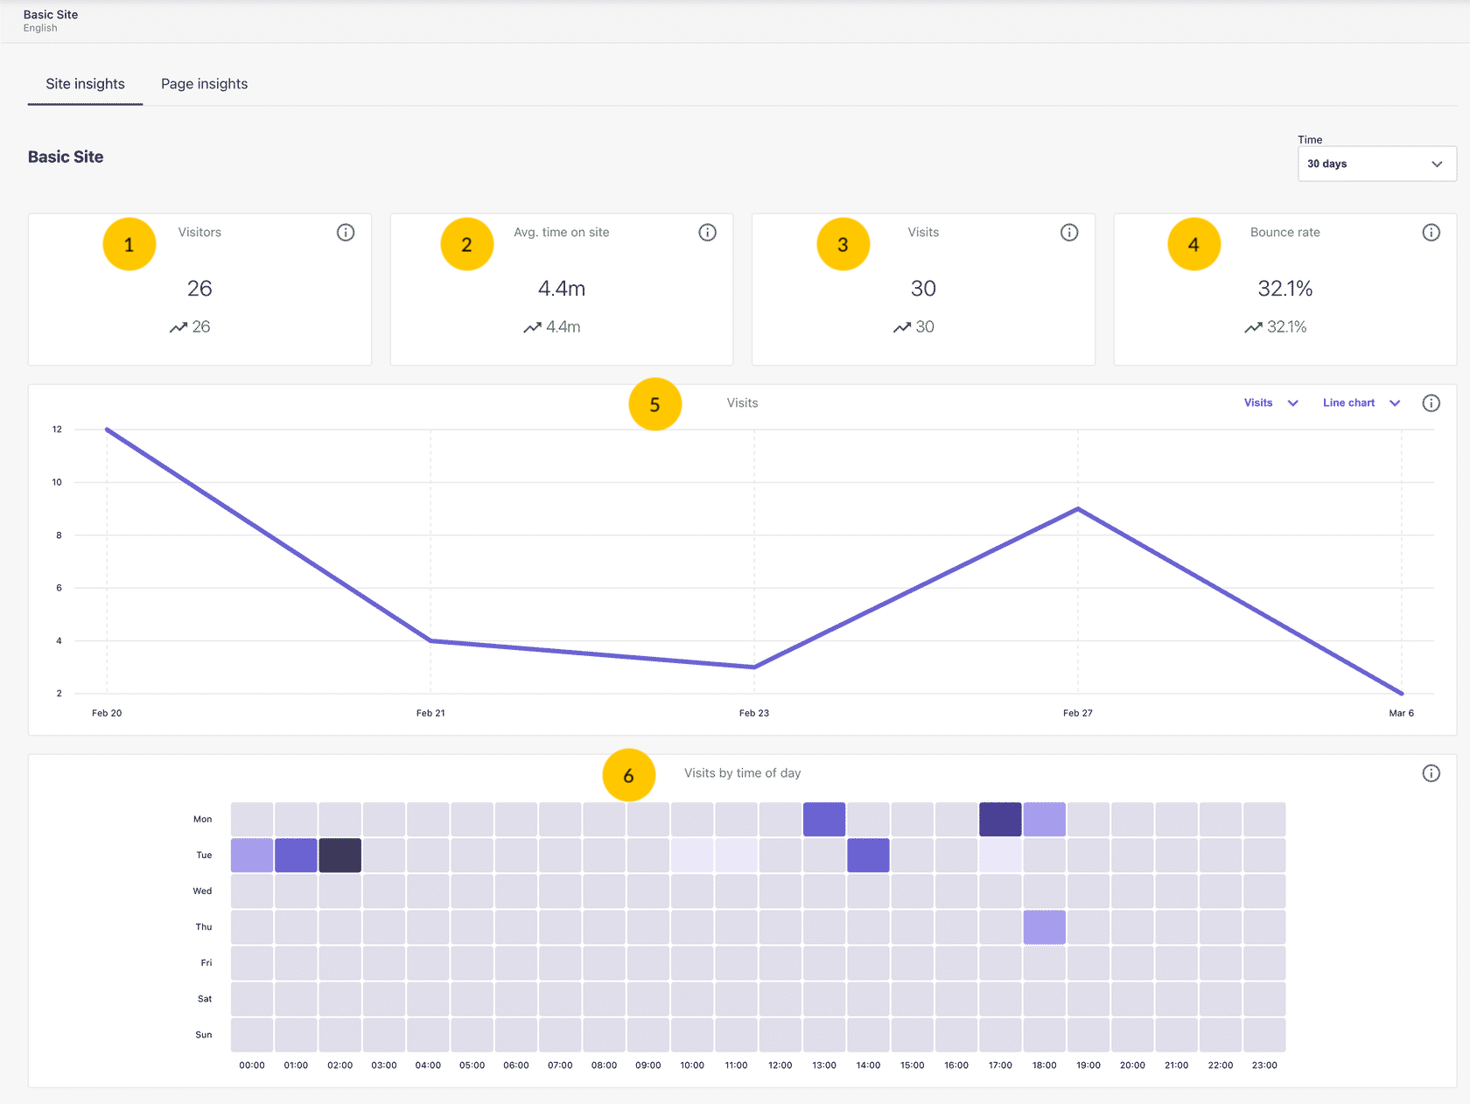Select the Monday 17:00 heatmap cell
1470x1104 pixels.
tap(1000, 820)
